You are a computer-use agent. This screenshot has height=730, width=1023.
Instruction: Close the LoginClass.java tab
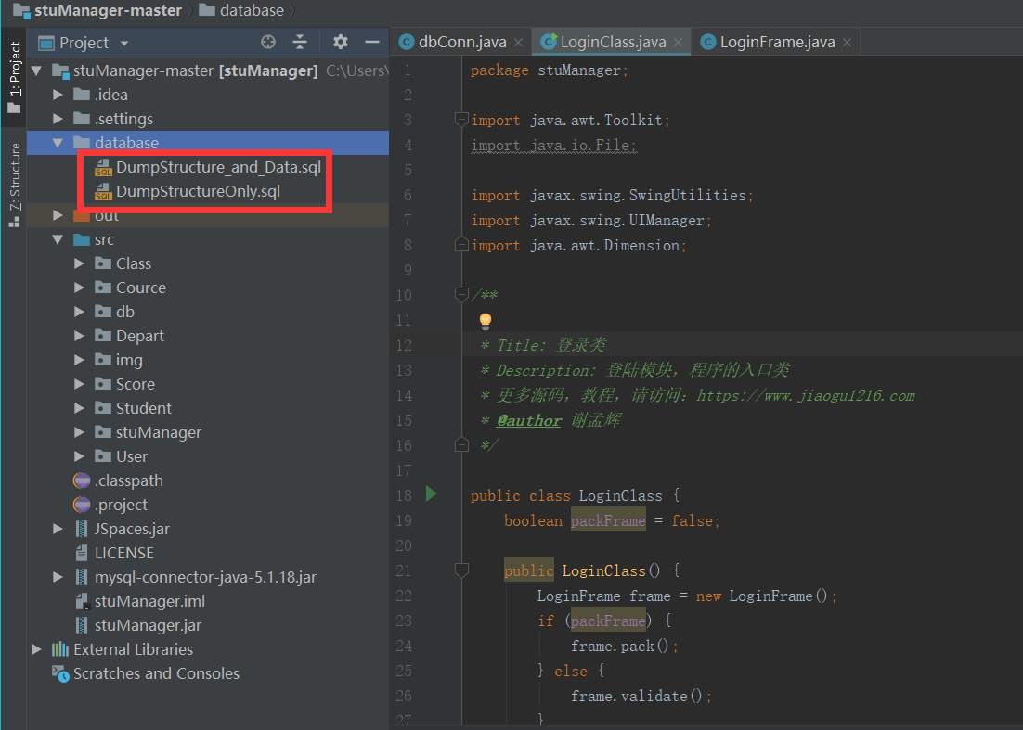click(x=678, y=43)
